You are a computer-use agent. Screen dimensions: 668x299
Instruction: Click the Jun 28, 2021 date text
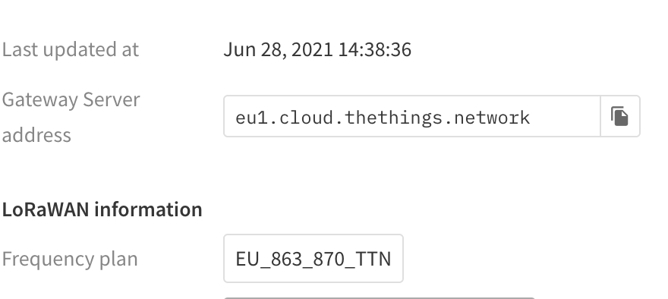pos(278,49)
